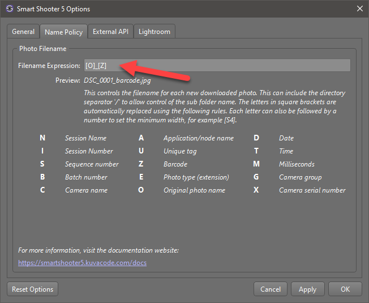This screenshot has height=303, width=369.
Task: Click the letter Z code
Action: tap(141, 164)
